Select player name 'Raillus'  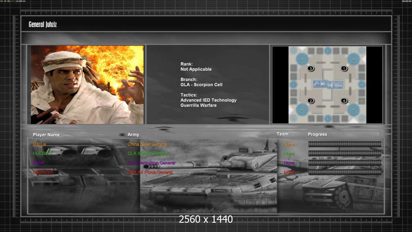tap(39, 144)
